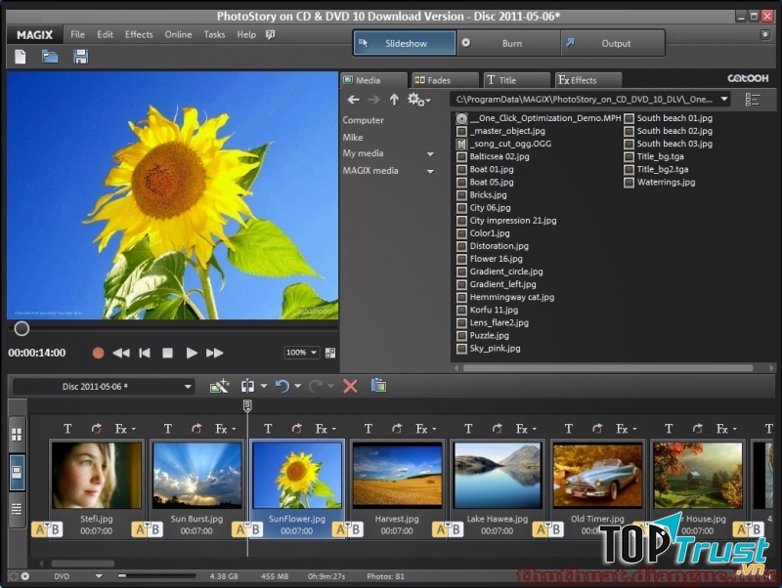This screenshot has width=782, height=588.
Task: Click the Undo icon on the storyboard toolbar
Action: tap(283, 386)
